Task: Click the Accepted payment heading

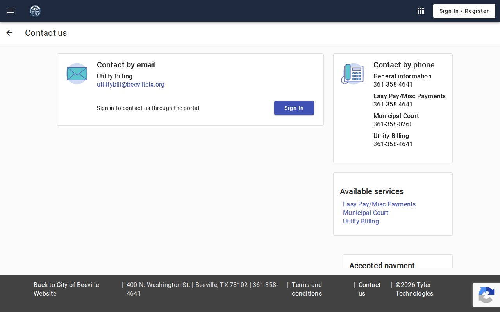Action: point(382,265)
